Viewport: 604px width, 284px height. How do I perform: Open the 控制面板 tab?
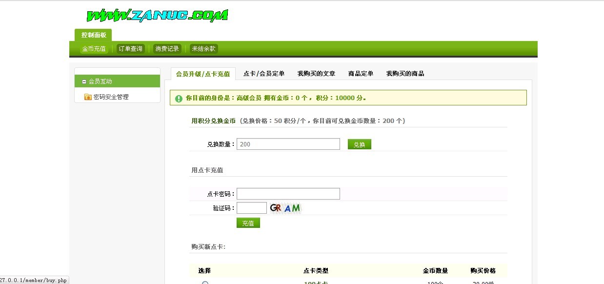[93, 35]
